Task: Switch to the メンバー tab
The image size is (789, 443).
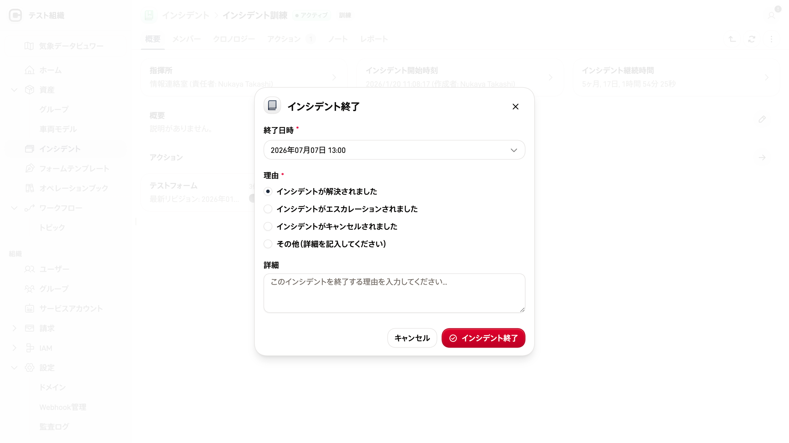Action: point(187,39)
